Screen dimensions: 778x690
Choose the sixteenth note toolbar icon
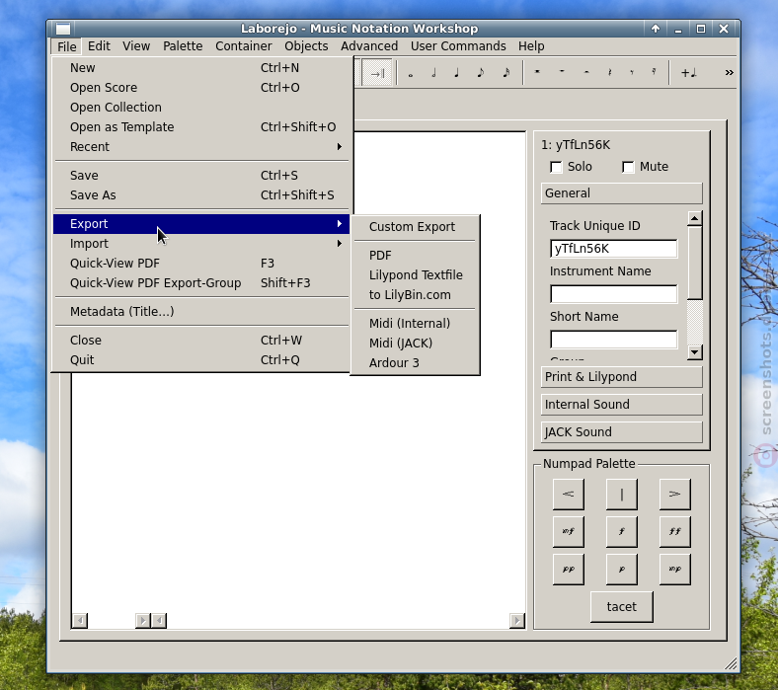point(506,73)
